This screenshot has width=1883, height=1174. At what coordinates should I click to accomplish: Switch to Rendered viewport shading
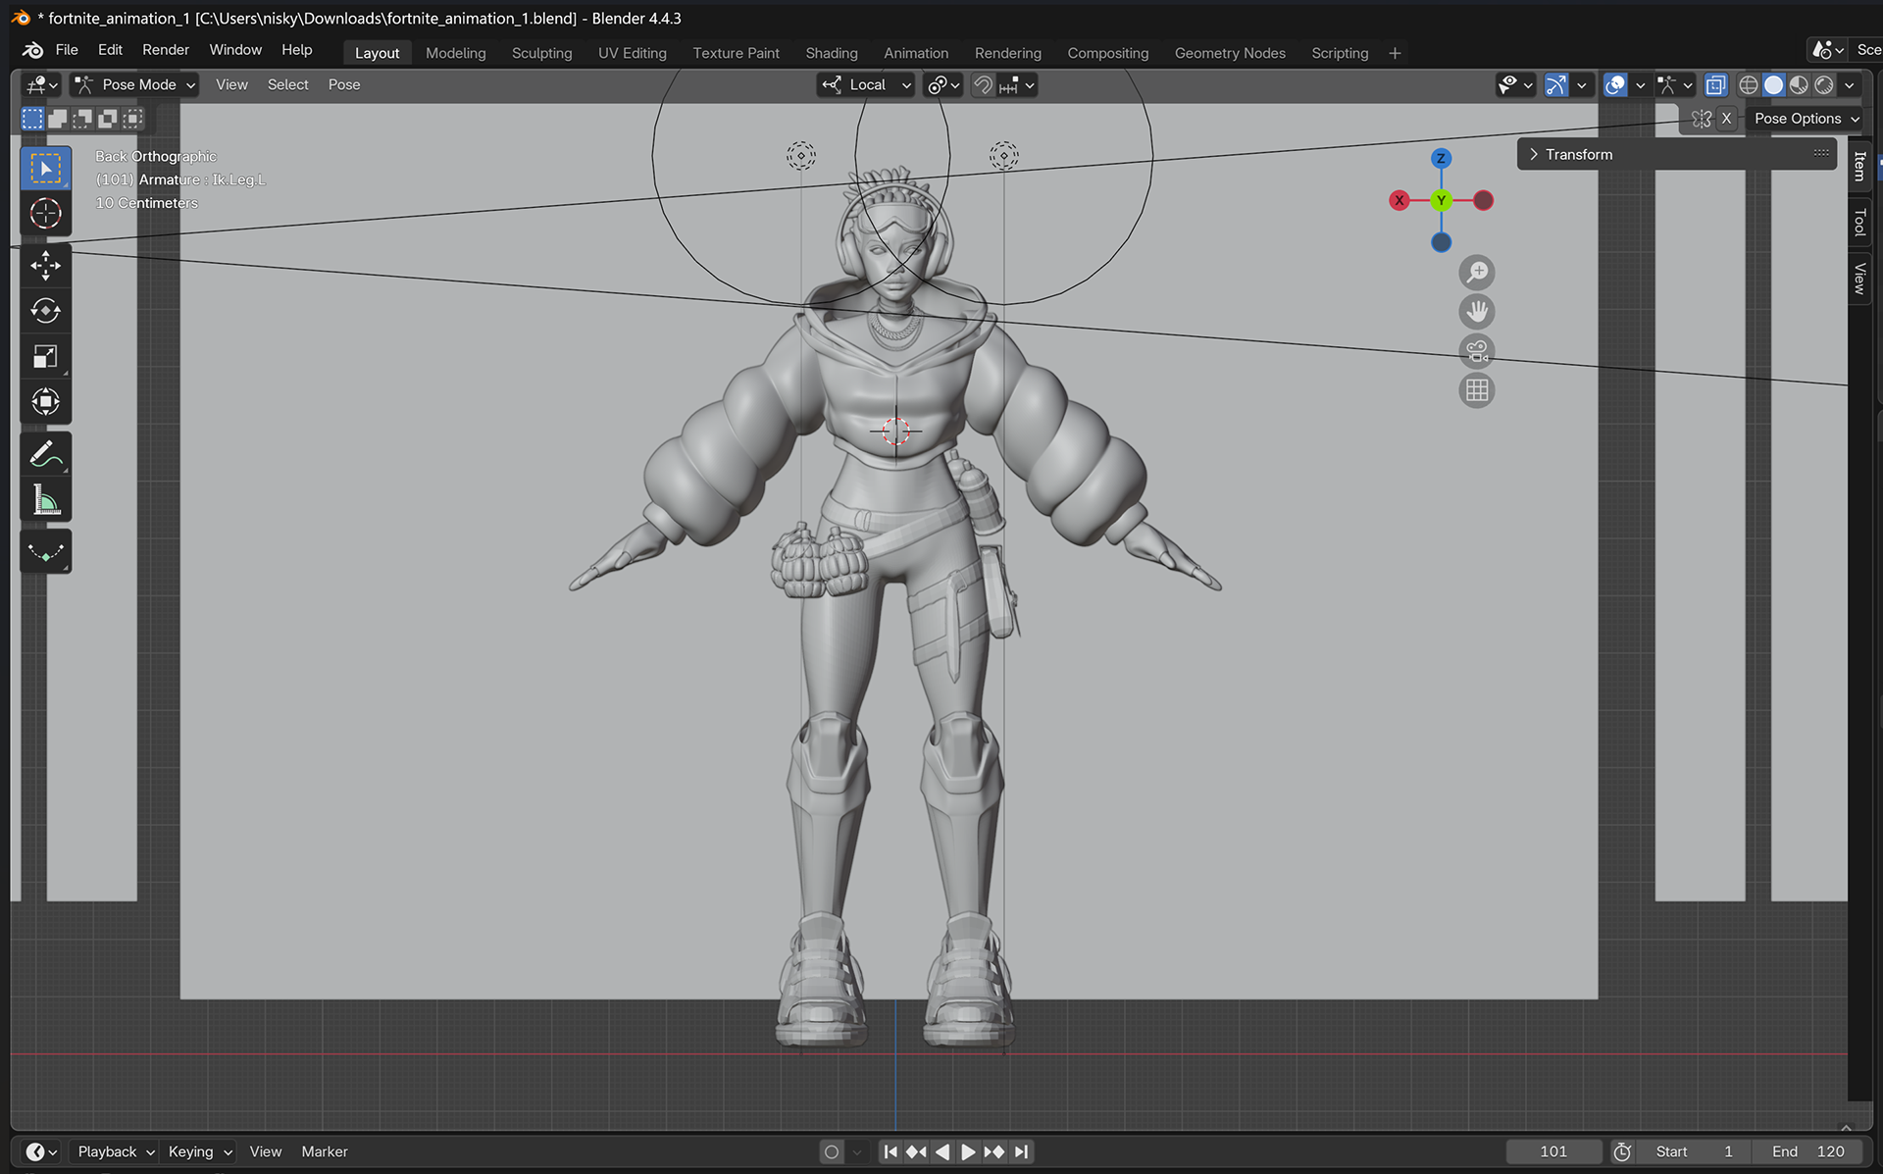1824,85
